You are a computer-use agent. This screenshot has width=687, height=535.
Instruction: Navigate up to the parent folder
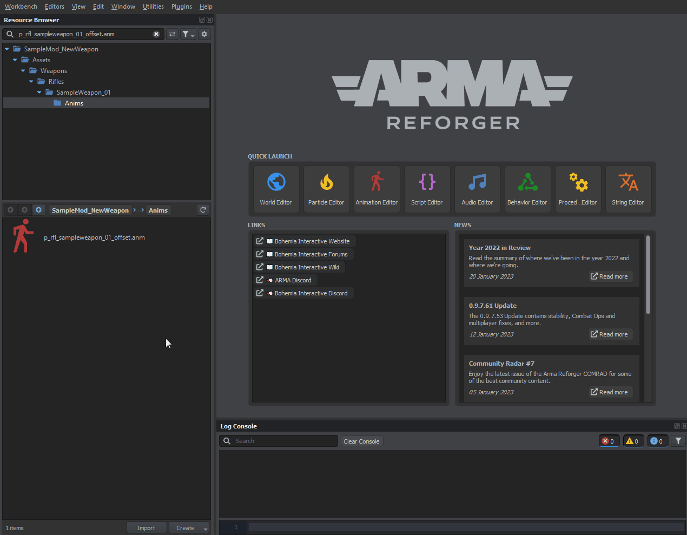coord(38,210)
